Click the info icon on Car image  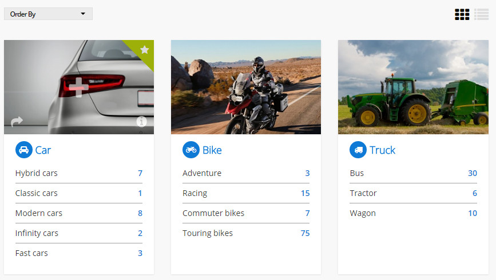click(x=141, y=121)
